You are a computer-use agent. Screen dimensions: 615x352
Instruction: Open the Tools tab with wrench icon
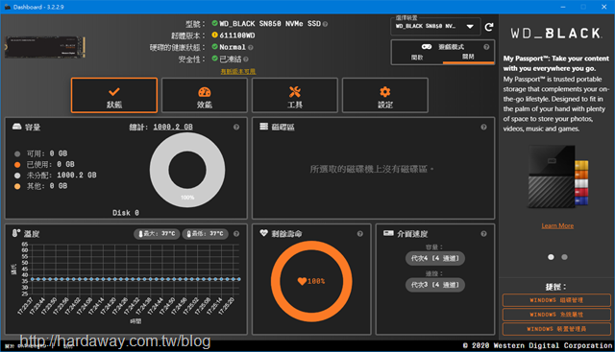click(295, 95)
